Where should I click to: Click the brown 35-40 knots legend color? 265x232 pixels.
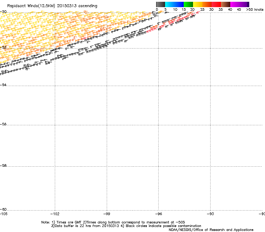pyautogui.click(x=226, y=4)
